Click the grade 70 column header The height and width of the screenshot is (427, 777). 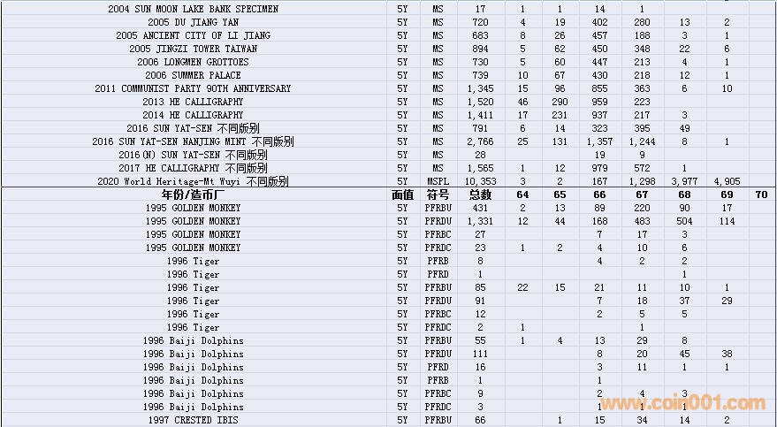click(761, 194)
